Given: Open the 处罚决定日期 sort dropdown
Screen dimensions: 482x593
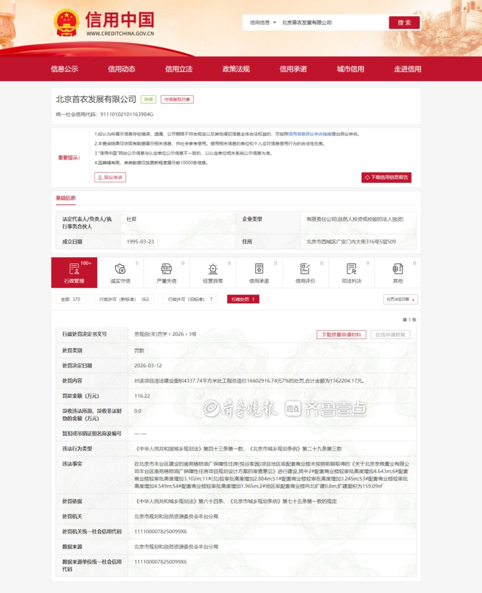Looking at the screenshot, I should (x=400, y=299).
